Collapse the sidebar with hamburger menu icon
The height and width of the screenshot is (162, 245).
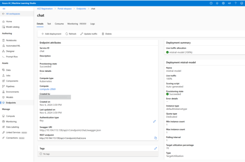(x=4, y=9)
